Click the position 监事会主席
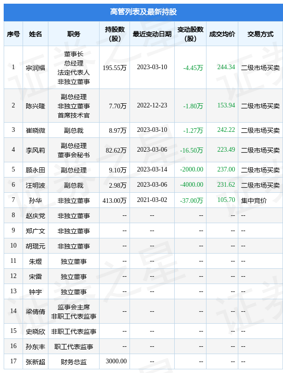Viewport: 283px width, 373px height. 73,307
